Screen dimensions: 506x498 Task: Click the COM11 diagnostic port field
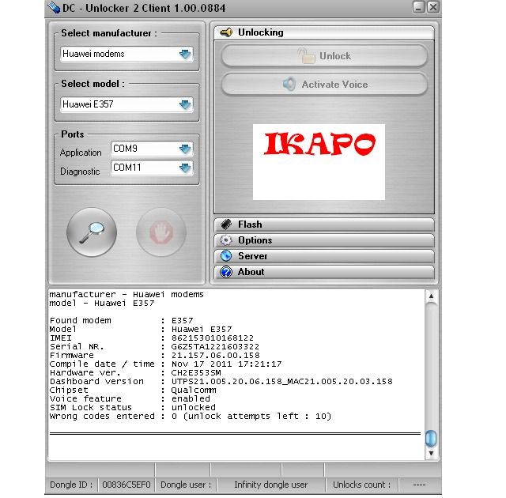(x=152, y=168)
